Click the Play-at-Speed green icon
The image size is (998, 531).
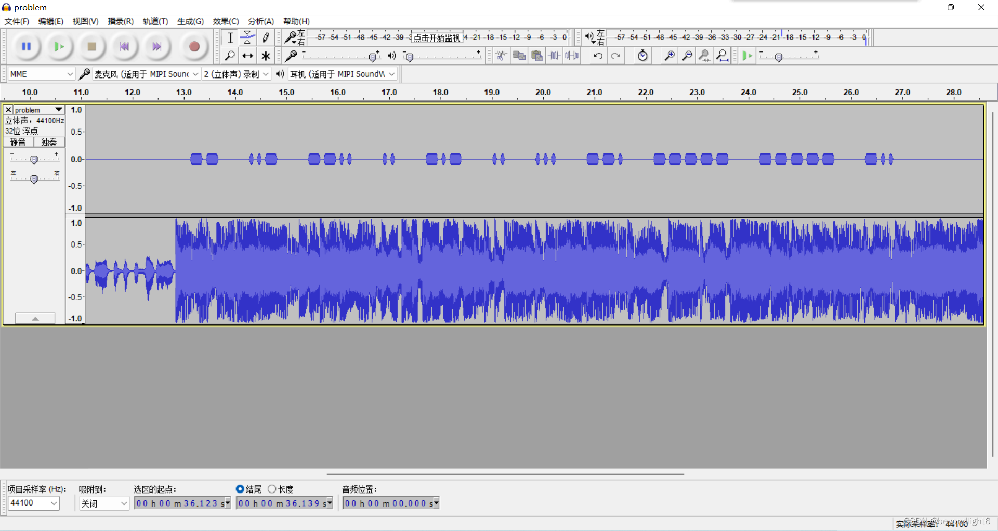[747, 56]
